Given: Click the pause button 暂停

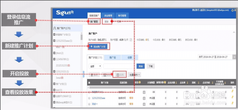Looking at the screenshot, I should (107, 75).
